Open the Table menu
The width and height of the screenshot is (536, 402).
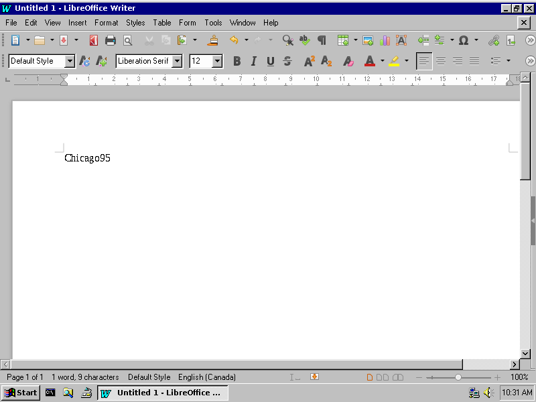click(162, 23)
